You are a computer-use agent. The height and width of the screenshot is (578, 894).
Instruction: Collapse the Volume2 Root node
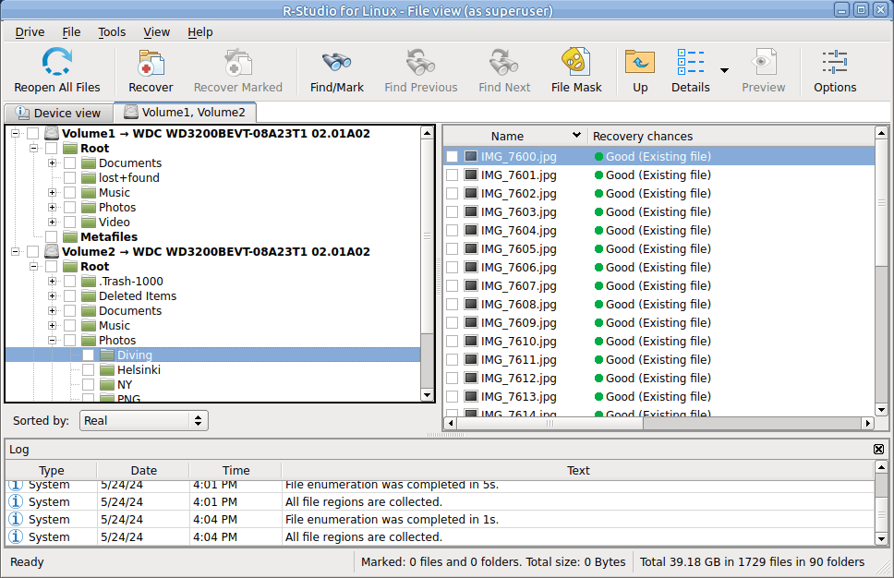33,266
